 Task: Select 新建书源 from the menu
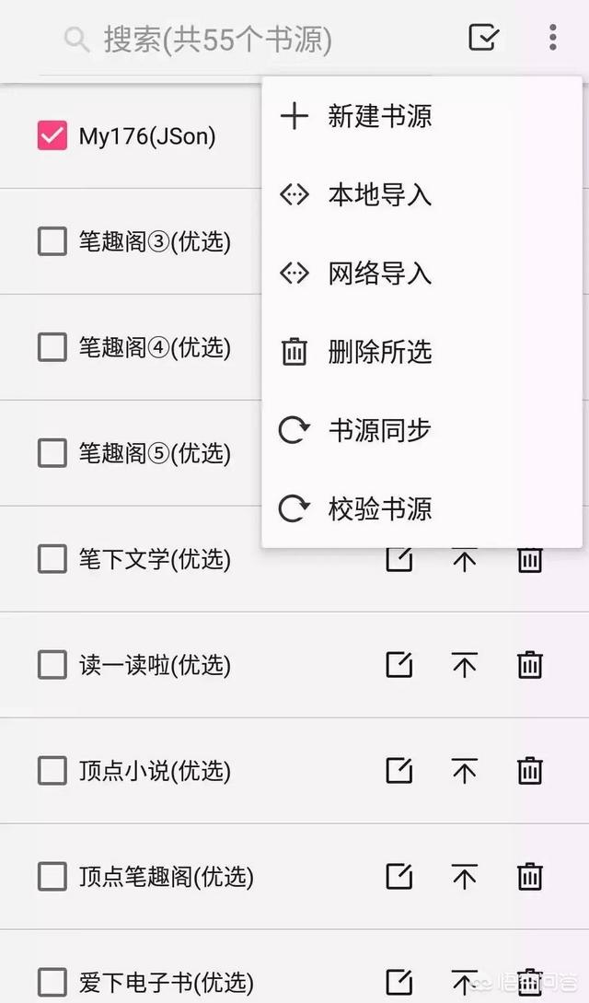(422, 116)
